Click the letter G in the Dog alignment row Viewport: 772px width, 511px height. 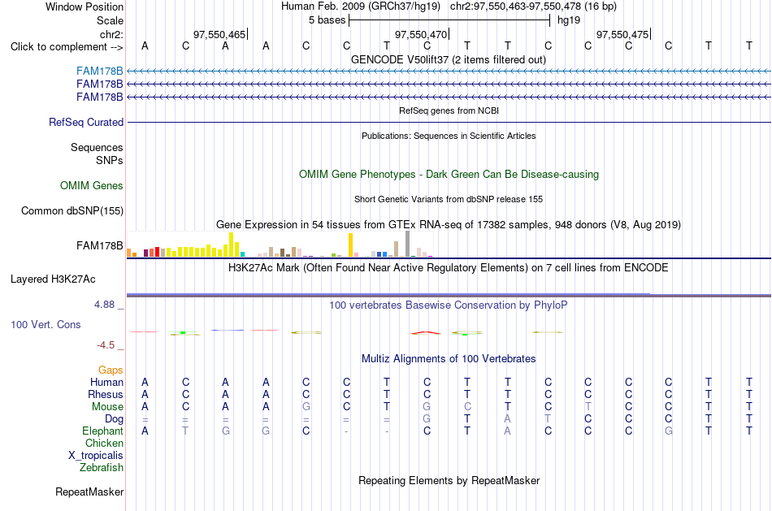point(427,419)
